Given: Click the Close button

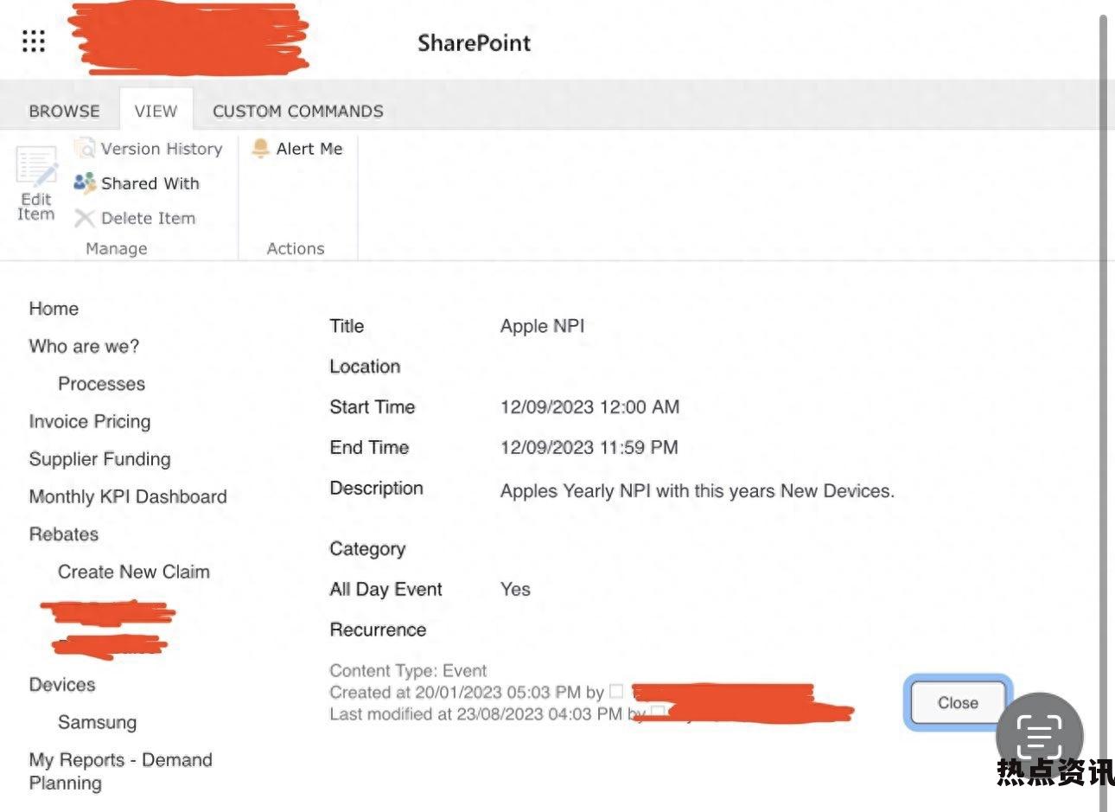Looking at the screenshot, I should click(x=958, y=703).
